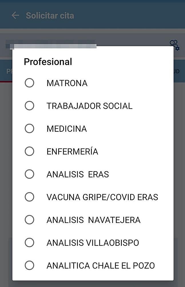Image resolution: width=185 pixels, height=287 pixels.
Task: Select the ANALISIS ERAS radio circle
Action: tap(29, 174)
